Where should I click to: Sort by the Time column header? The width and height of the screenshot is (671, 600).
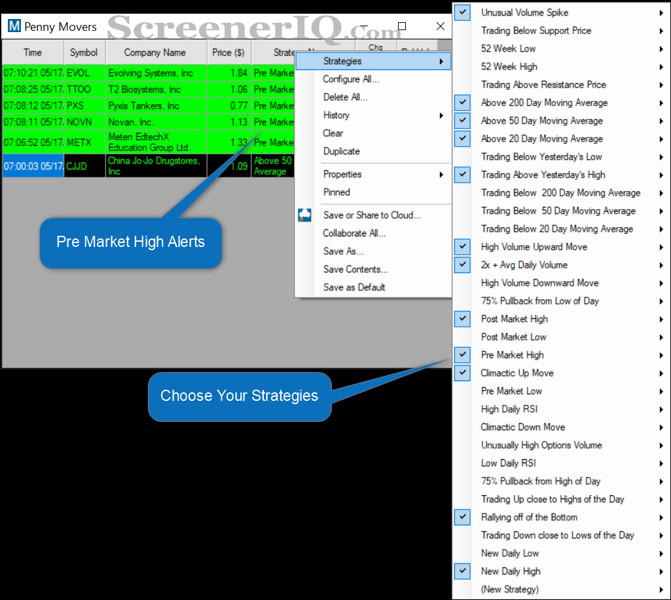click(33, 52)
